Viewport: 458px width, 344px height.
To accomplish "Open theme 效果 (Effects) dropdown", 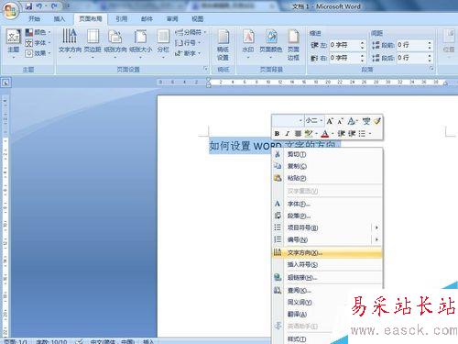I will point(38,53).
